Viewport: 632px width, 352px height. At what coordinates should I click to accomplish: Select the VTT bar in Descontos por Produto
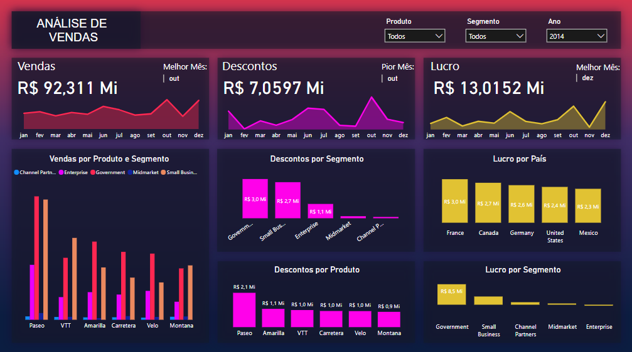303,319
